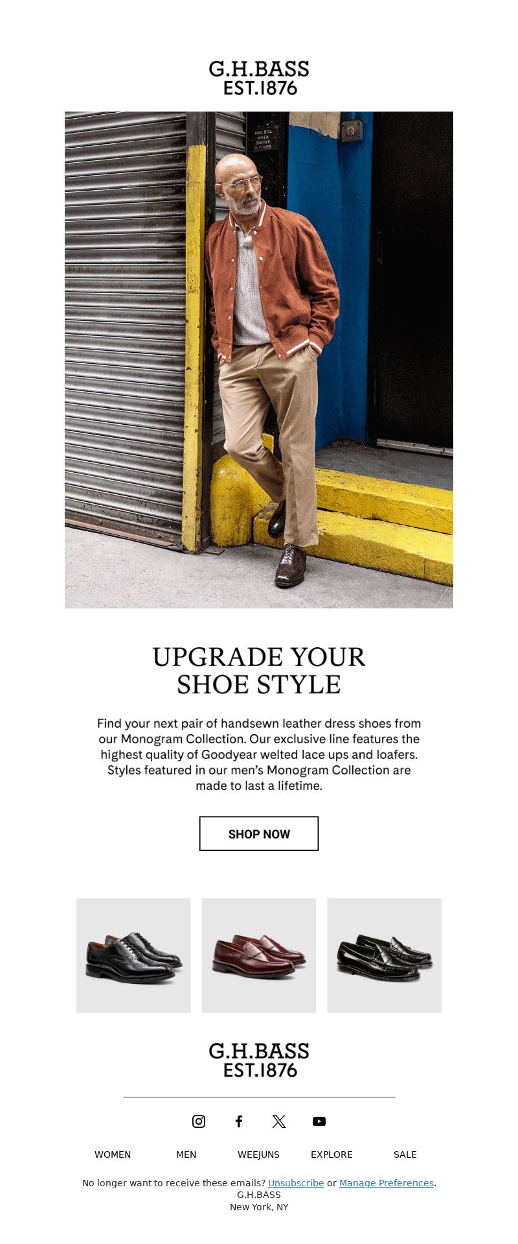Image resolution: width=518 pixels, height=1244 pixels.
Task: Open the MEN navigation link
Action: [186, 1154]
